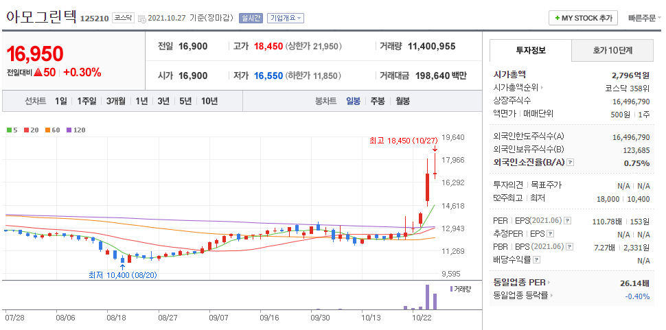Switch to the 호가10단계 tab

pos(612,51)
